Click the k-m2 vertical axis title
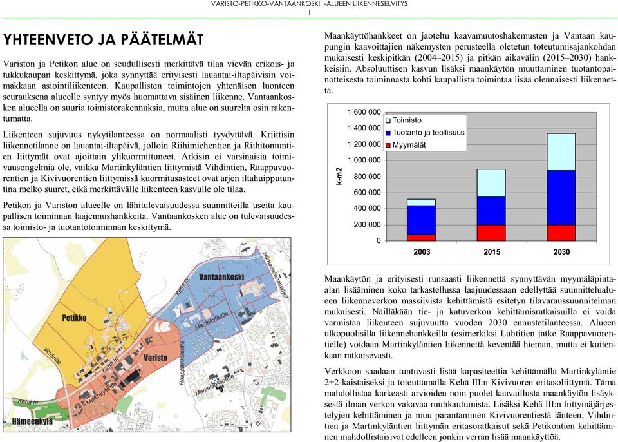 [x=339, y=177]
